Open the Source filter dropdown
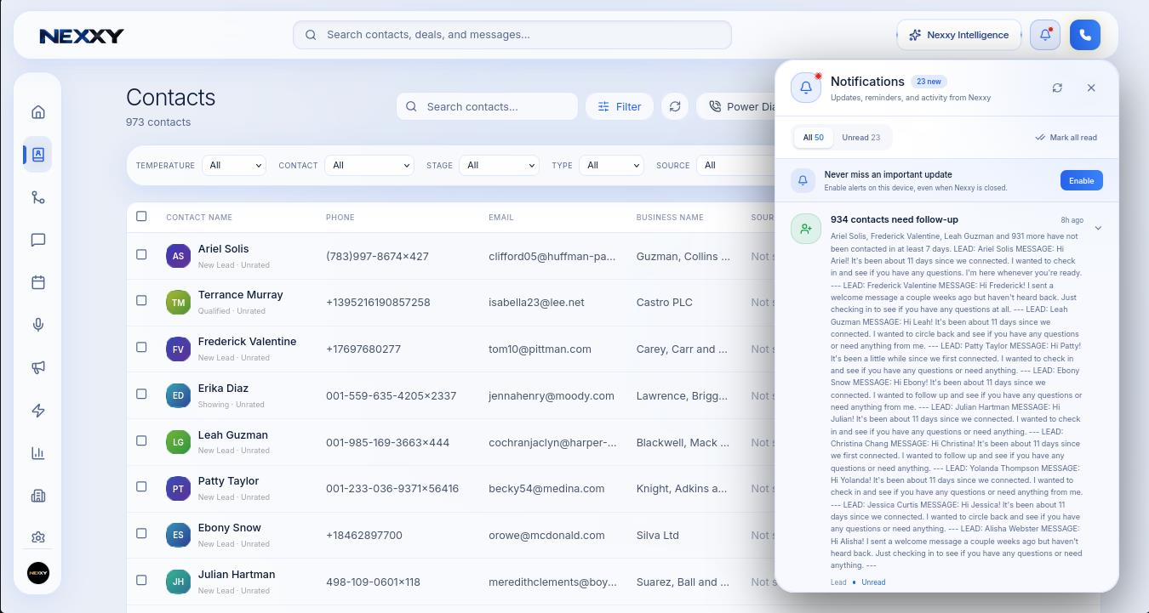The width and height of the screenshot is (1149, 613). (735, 165)
